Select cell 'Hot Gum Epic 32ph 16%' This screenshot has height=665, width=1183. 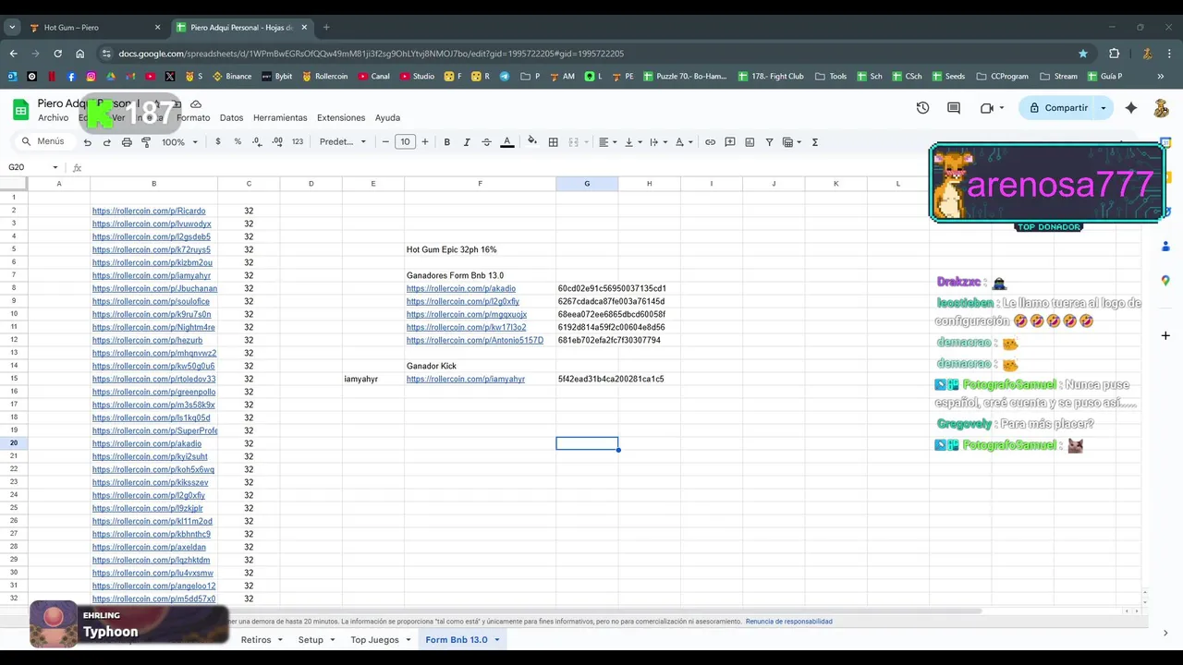(x=480, y=250)
